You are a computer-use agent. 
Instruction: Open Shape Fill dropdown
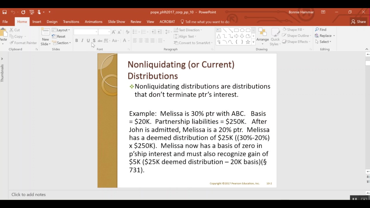tap(293, 29)
